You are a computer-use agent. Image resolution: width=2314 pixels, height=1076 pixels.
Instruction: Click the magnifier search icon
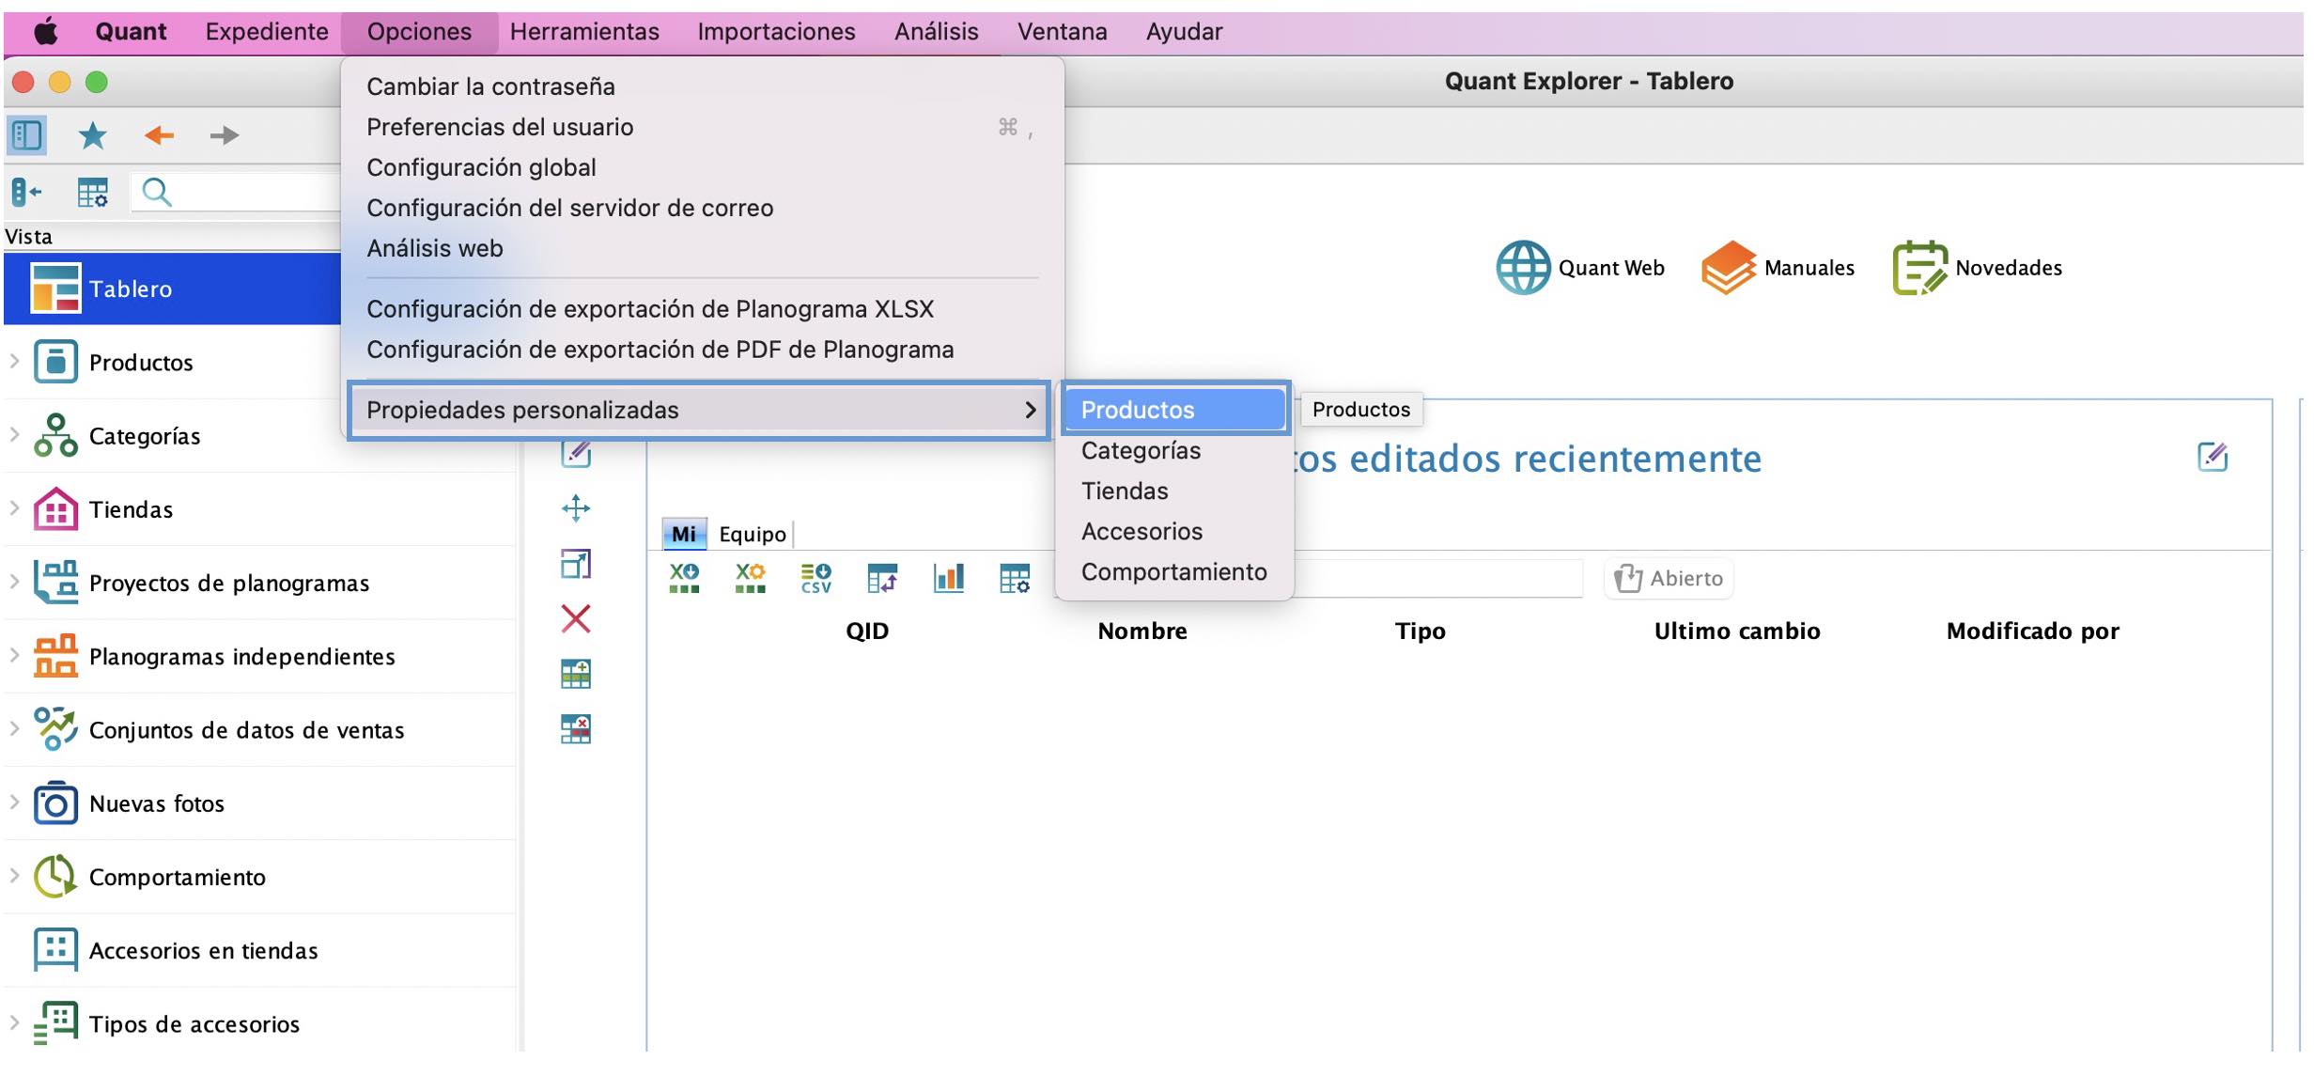[157, 193]
